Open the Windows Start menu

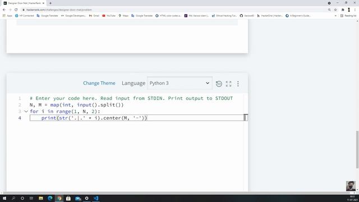coord(4,198)
